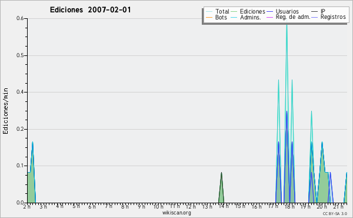Click the Usuarios legend label
Viewport: 353px width, 218px height.
click(x=287, y=11)
